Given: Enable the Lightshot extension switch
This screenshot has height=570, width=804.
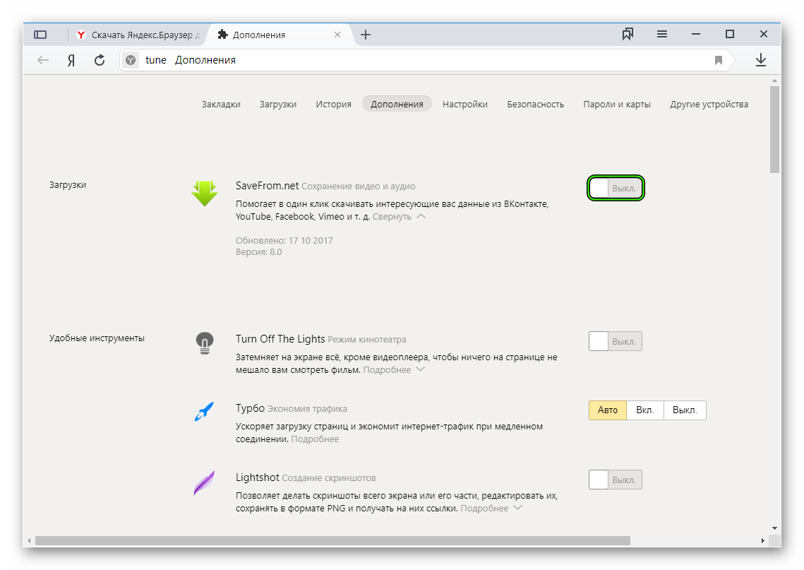Looking at the screenshot, I should click(616, 480).
